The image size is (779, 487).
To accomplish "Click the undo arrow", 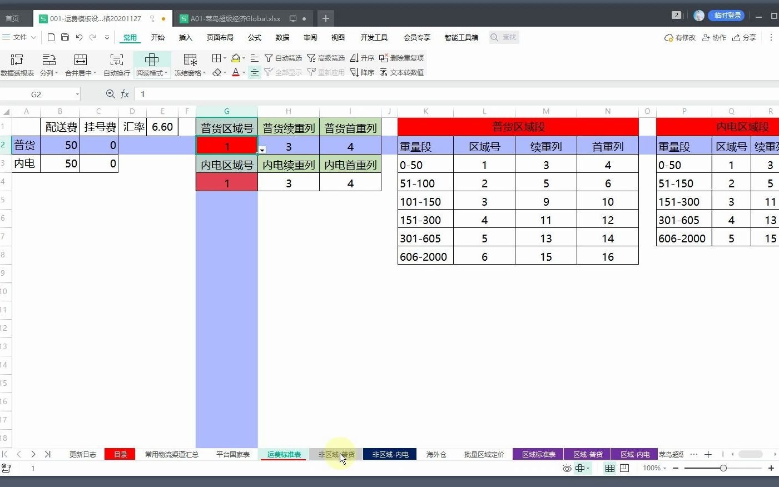I will tap(79, 37).
